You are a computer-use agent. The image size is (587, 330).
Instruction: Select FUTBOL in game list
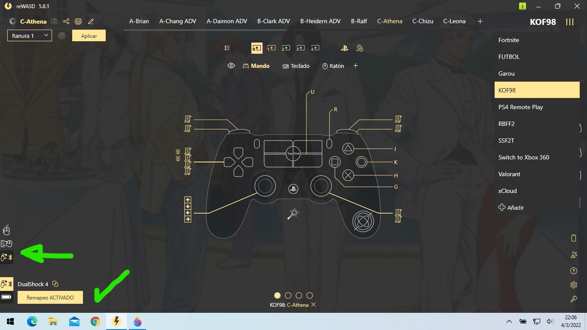point(537,57)
